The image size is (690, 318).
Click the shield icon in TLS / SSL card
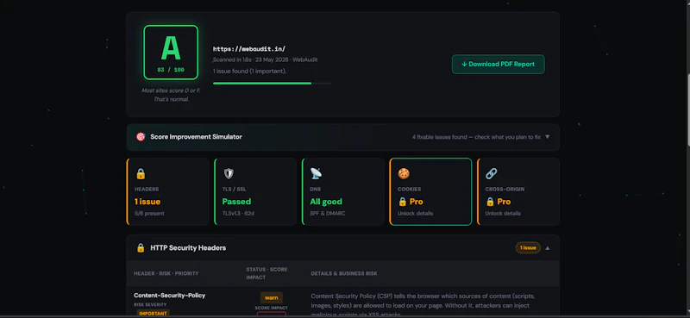point(229,174)
